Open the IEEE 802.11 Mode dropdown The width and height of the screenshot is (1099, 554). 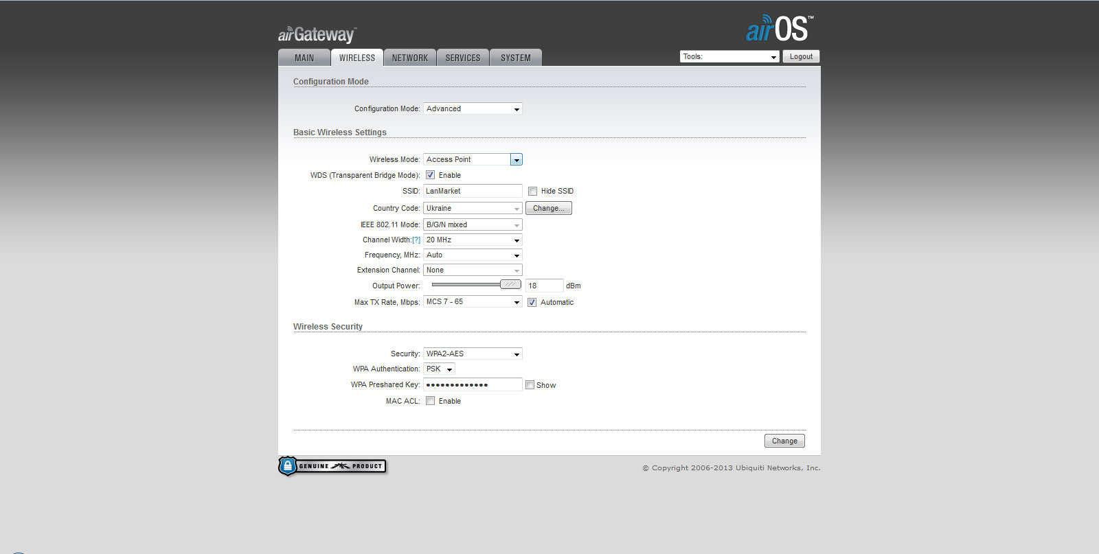click(x=473, y=224)
